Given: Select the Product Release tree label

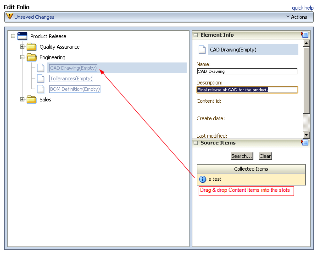Looking at the screenshot, I should point(48,36).
